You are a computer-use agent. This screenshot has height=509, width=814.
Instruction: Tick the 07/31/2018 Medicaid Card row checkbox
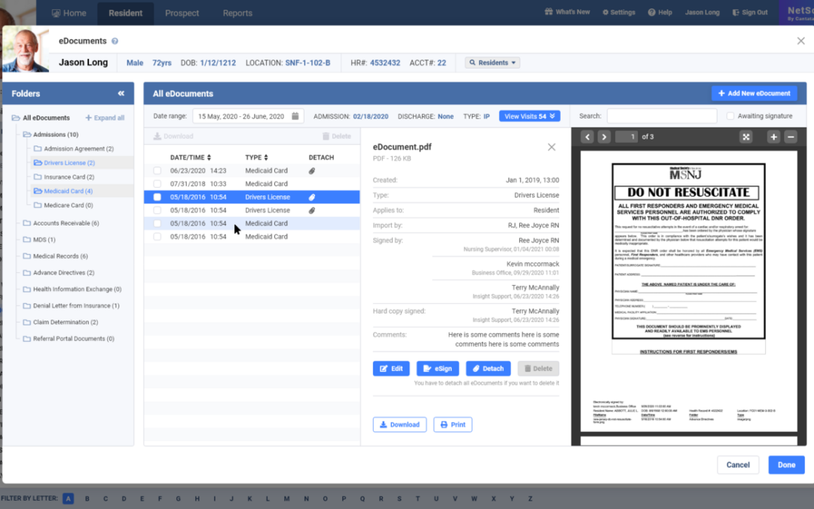tap(158, 184)
